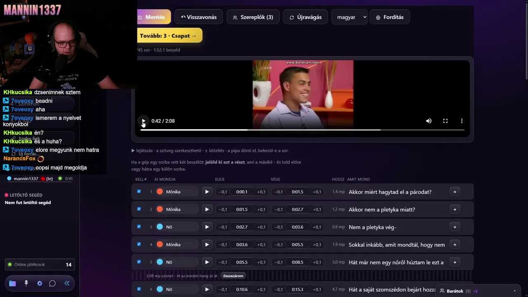The height and width of the screenshot is (297, 528).
Task: Click the plus button on row 2
Action: pos(455,210)
